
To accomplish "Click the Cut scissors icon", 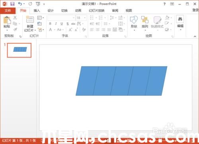I will tap(15, 18).
